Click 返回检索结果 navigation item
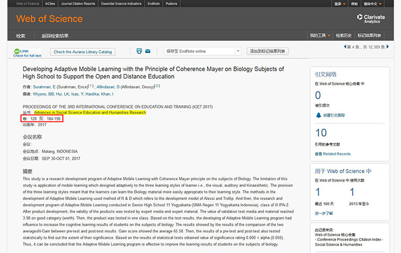 point(55,36)
